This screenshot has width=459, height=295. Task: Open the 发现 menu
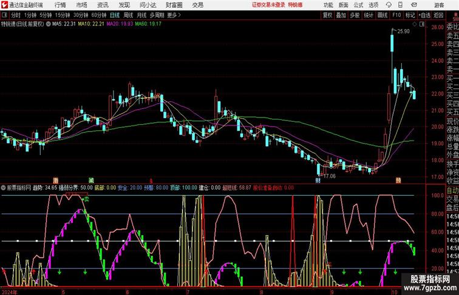tap(124, 5)
